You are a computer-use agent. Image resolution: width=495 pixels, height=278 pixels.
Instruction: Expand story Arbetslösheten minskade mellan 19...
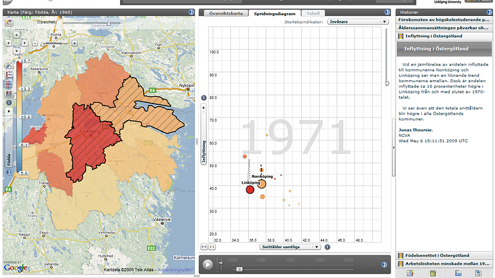coord(443,263)
